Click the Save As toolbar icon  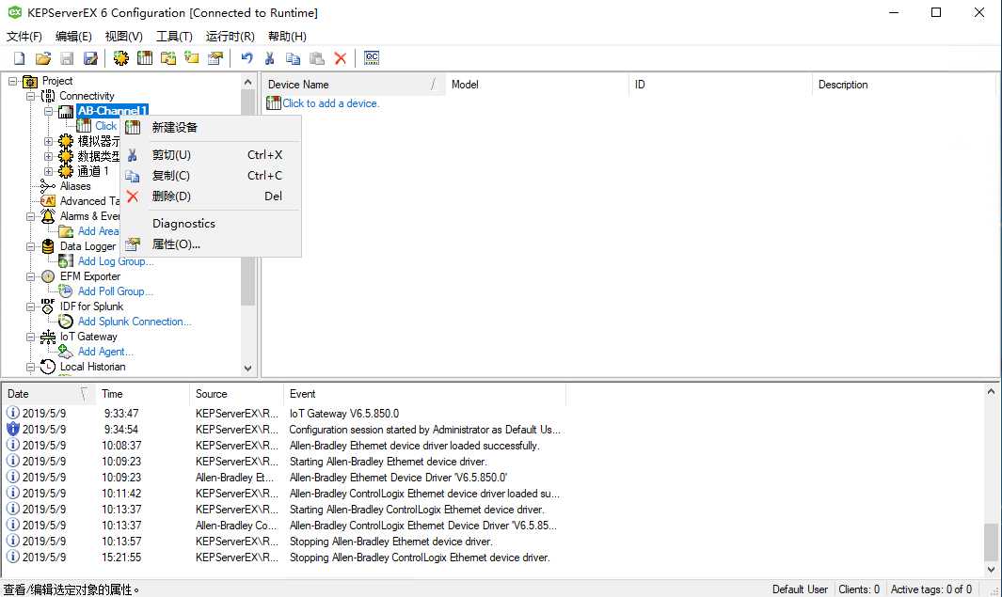[90, 58]
